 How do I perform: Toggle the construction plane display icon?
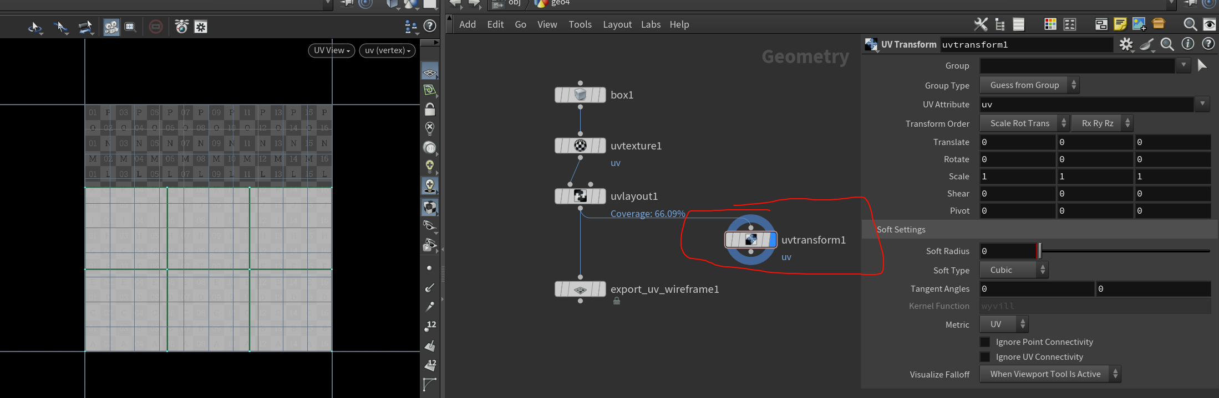[430, 72]
